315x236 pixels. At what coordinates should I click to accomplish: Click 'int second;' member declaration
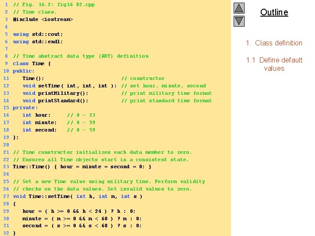39,130
